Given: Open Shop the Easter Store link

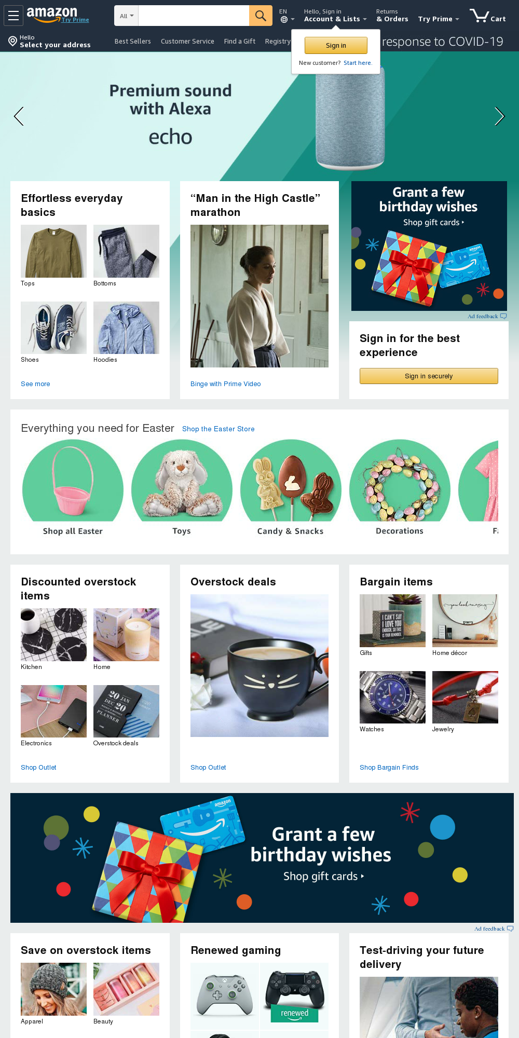Looking at the screenshot, I should pos(218,429).
